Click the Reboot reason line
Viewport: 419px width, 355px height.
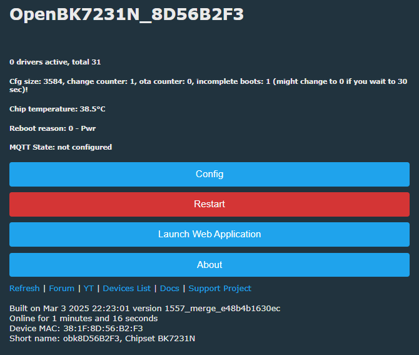(x=53, y=128)
